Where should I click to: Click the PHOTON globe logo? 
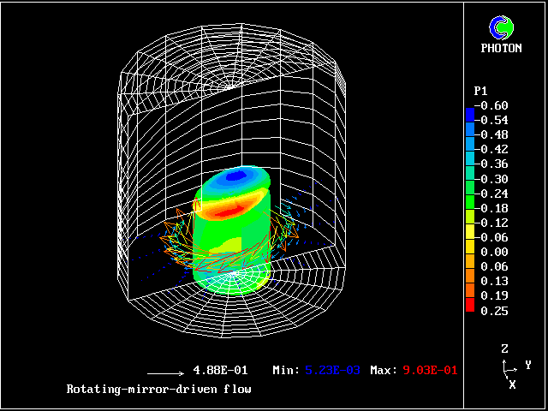pos(501,27)
